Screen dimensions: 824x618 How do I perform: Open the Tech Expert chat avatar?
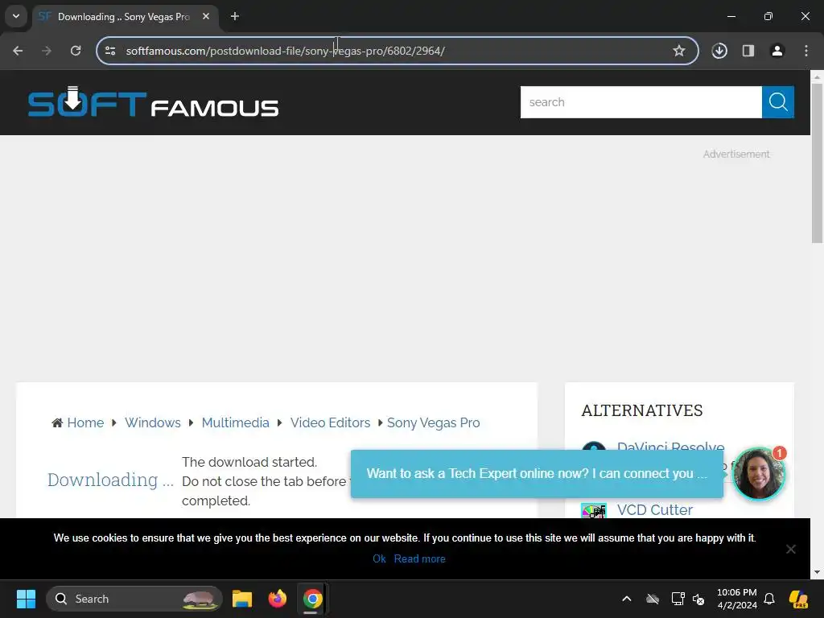click(758, 474)
